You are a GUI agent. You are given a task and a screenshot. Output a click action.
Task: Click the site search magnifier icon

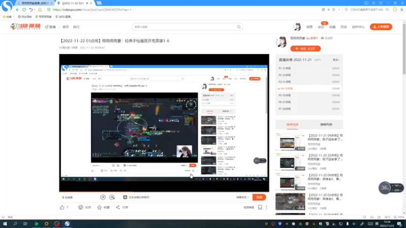pyautogui.click(x=239, y=27)
